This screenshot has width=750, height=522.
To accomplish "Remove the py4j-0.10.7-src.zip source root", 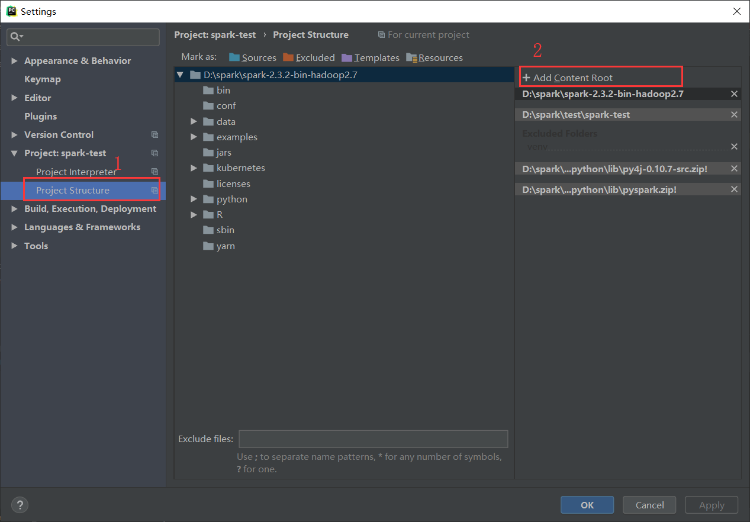I will coord(734,169).
